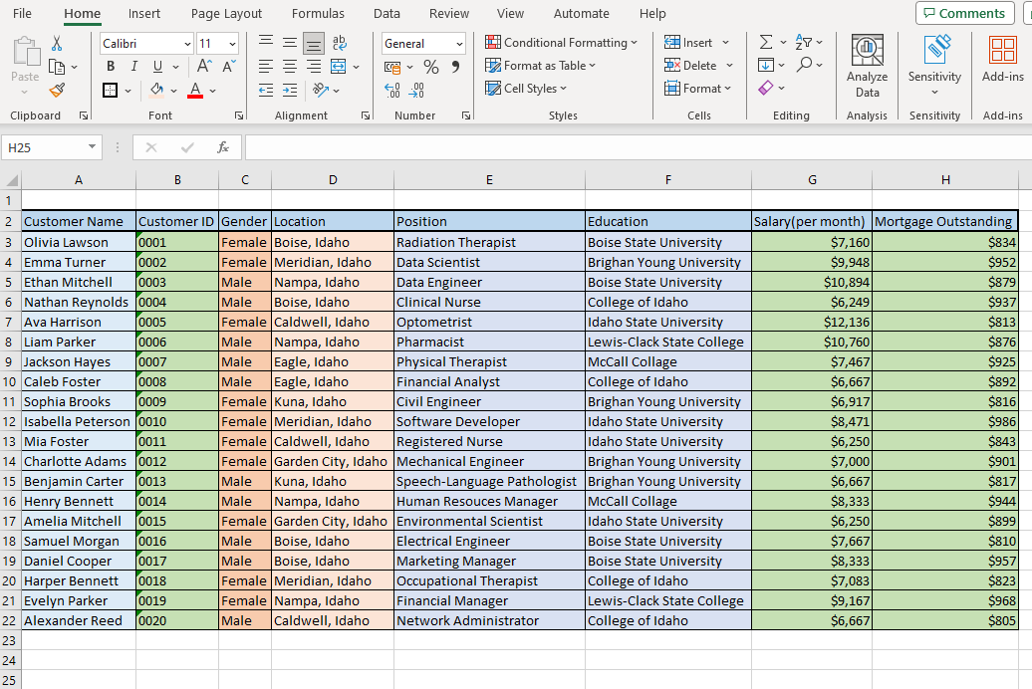This screenshot has height=689, width=1032.
Task: Align text left
Action: 266,67
